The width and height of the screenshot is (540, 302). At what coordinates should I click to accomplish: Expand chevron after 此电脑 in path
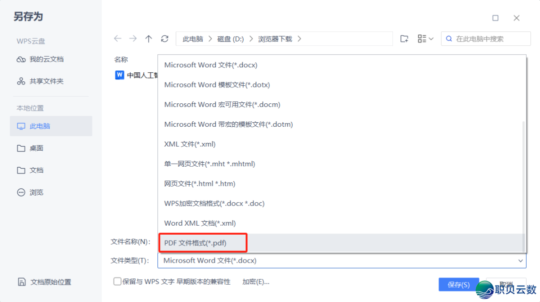tap(210, 39)
